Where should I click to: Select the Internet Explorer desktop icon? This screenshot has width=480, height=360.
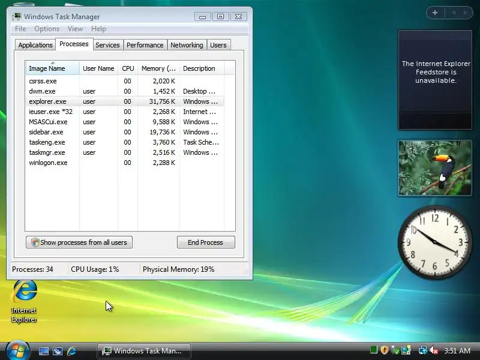(x=24, y=302)
